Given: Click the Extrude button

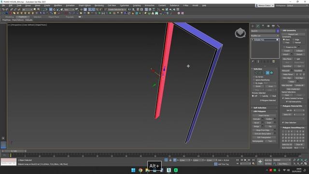Looking at the screenshot, I should coord(256,119).
